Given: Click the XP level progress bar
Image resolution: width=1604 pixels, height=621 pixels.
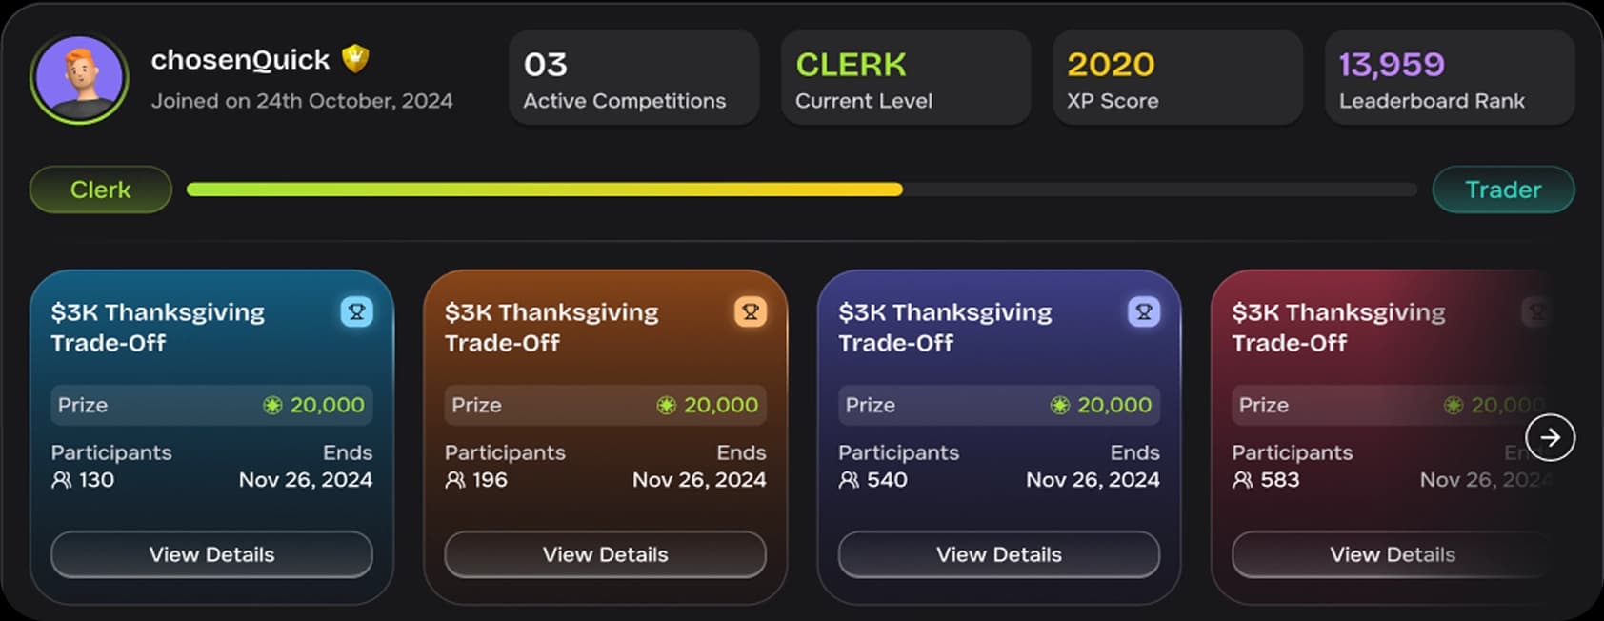Looking at the screenshot, I should (x=801, y=190).
